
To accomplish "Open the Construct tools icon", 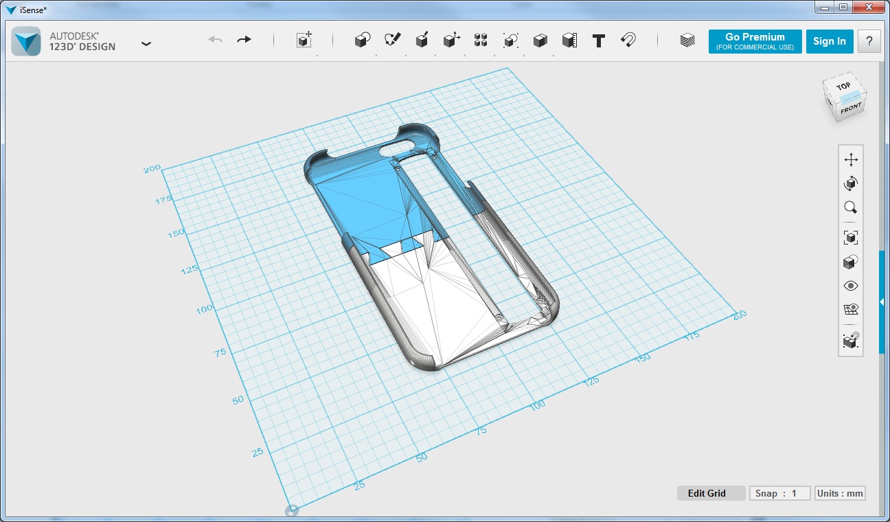I will (422, 40).
